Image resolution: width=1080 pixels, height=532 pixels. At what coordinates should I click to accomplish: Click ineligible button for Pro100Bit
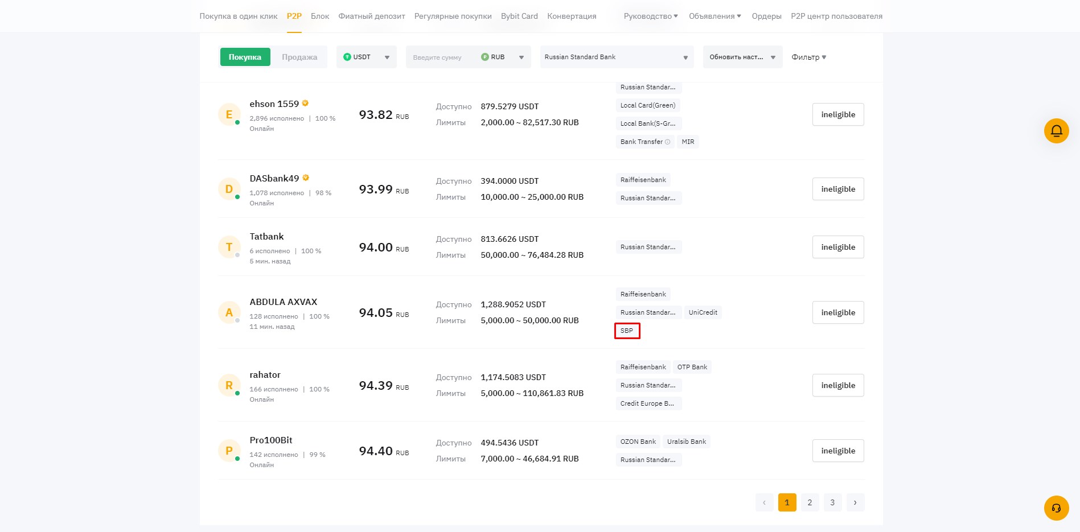click(x=838, y=451)
